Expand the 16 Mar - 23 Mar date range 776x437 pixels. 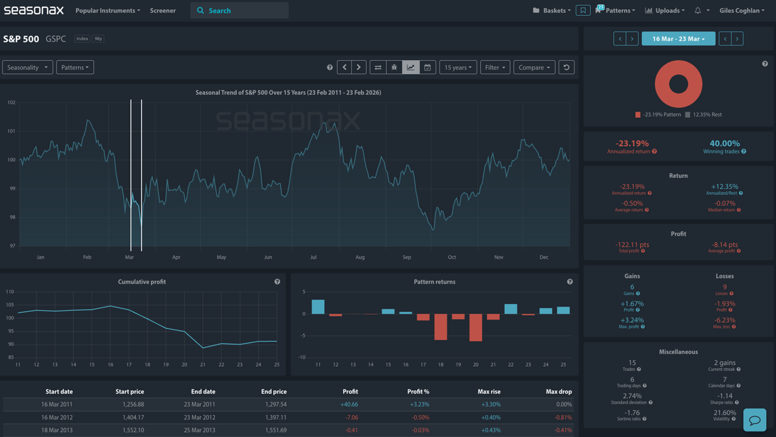[678, 39]
